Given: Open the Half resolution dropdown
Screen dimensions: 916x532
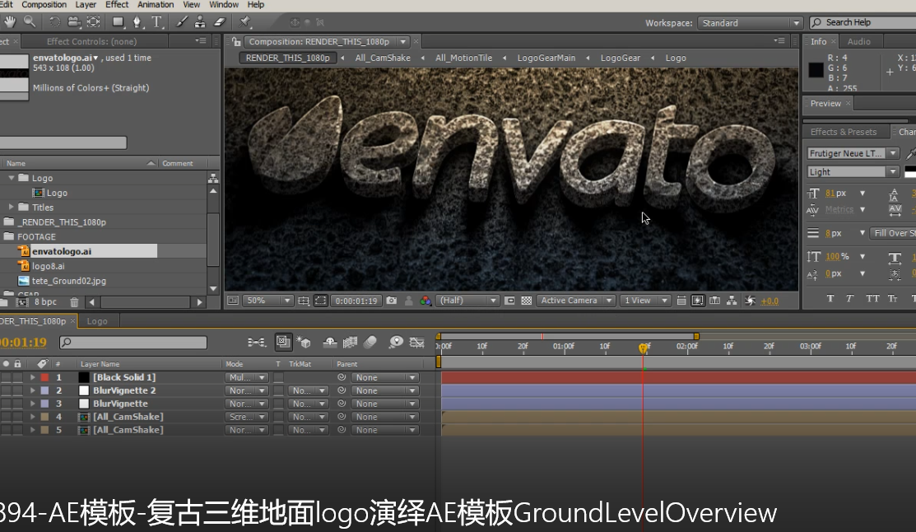Looking at the screenshot, I should (467, 301).
